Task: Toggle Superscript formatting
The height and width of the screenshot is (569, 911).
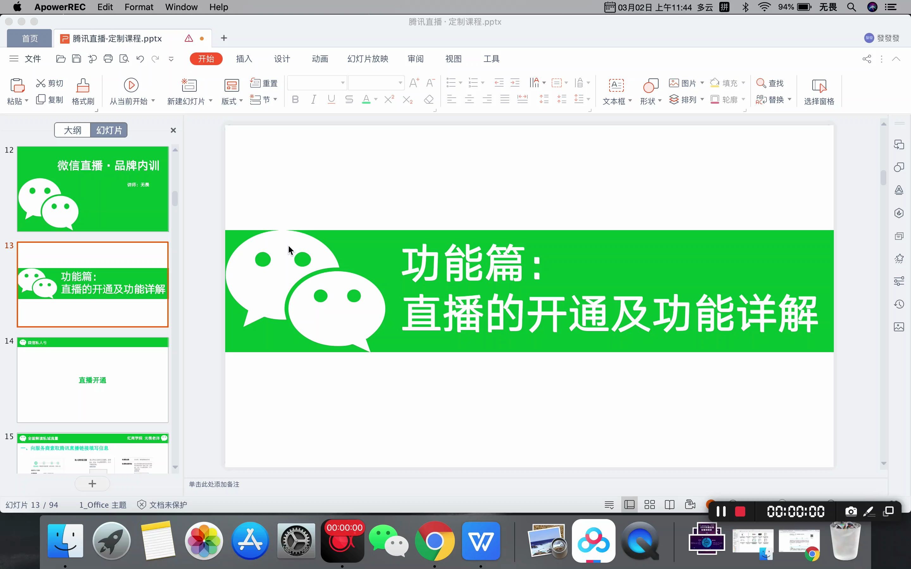Action: 389,99
